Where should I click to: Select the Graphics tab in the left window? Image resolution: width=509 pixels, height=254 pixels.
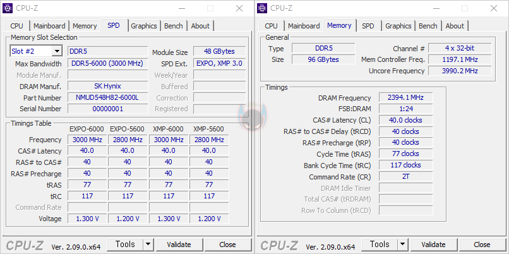coord(144,26)
